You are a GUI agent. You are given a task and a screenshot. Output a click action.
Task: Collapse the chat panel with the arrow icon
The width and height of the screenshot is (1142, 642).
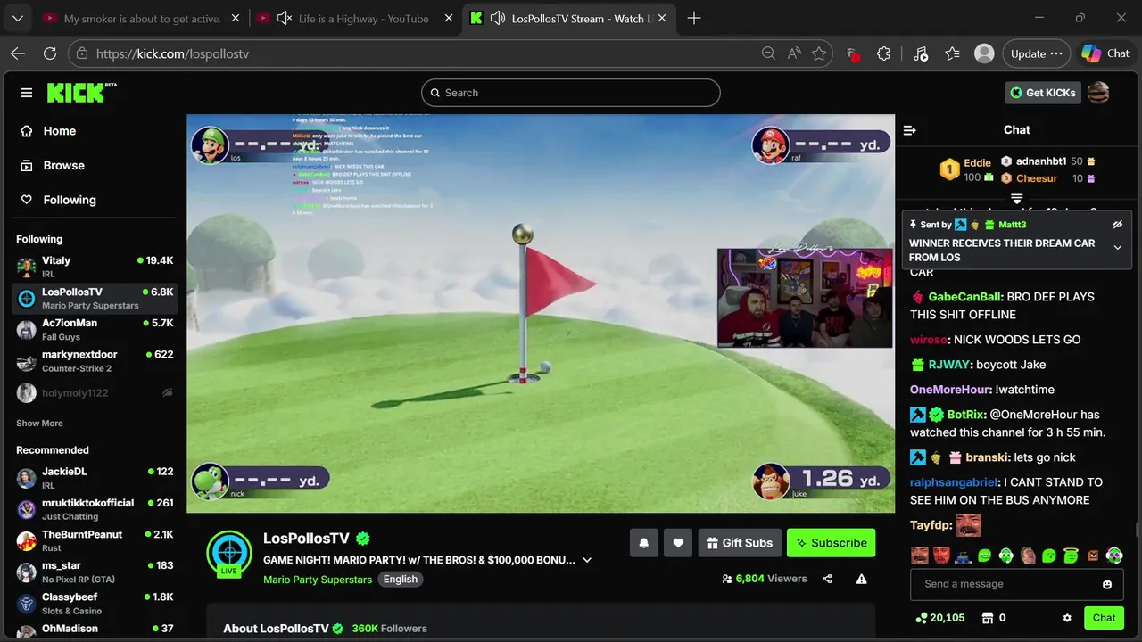910,130
